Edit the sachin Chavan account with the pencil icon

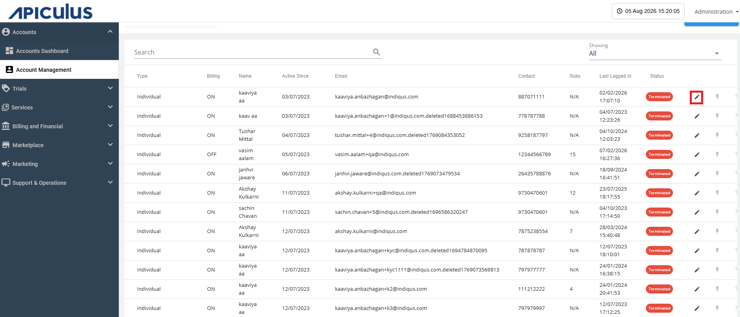[696, 212]
